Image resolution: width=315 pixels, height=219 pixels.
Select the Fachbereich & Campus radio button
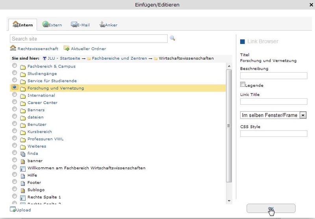pyautogui.click(x=15, y=66)
